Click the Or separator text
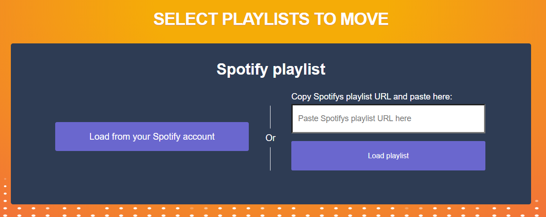The image size is (546, 217). pyautogui.click(x=271, y=138)
